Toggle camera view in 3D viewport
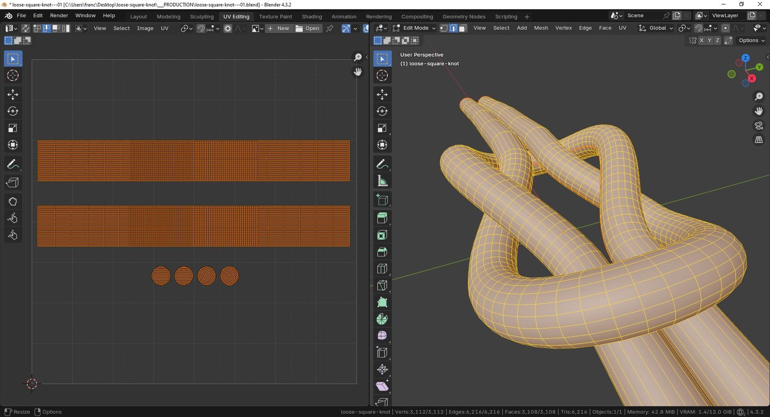 pyautogui.click(x=759, y=126)
